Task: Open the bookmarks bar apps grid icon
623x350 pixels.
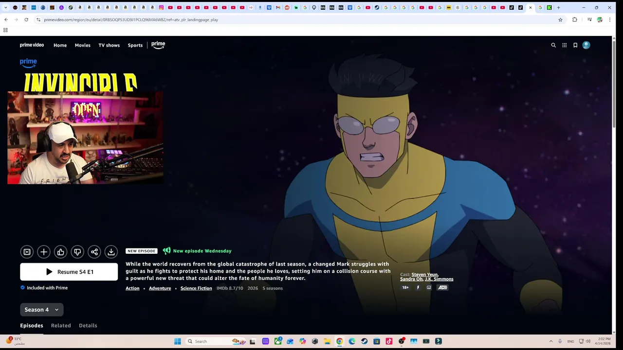Action: click(5, 30)
